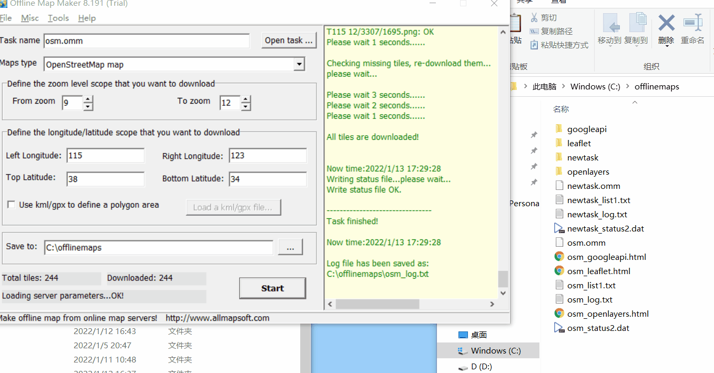Open the Help menu
Viewport: 714px width, 373px height.
pos(87,18)
